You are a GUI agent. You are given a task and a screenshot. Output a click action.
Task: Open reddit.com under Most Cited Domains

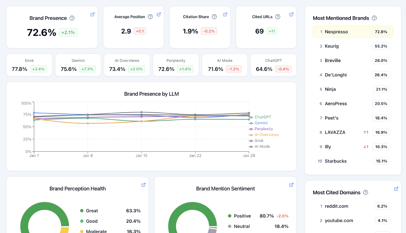pyautogui.click(x=336, y=206)
